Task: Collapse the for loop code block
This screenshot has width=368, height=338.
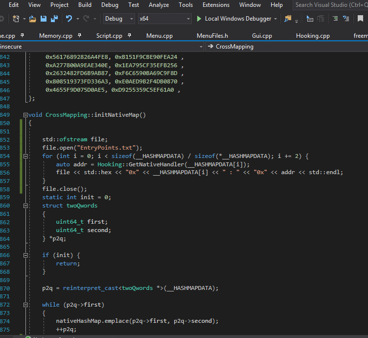Action: tap(25, 156)
